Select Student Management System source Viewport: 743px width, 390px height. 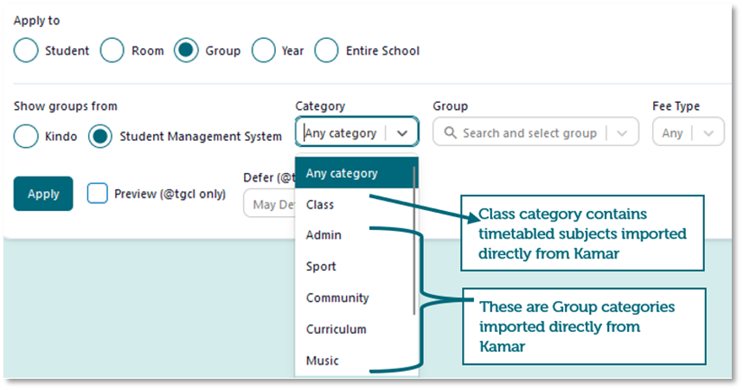(100, 136)
